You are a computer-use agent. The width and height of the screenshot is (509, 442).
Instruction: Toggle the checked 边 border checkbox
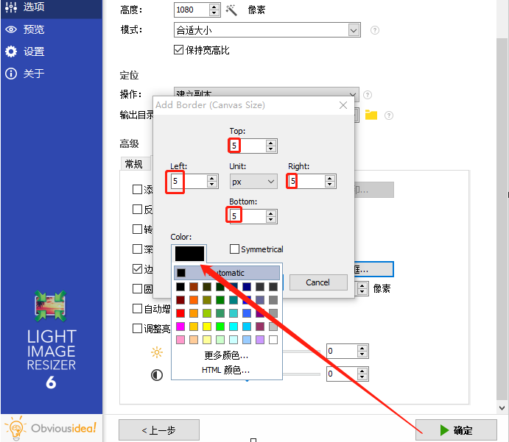pyautogui.click(x=137, y=268)
